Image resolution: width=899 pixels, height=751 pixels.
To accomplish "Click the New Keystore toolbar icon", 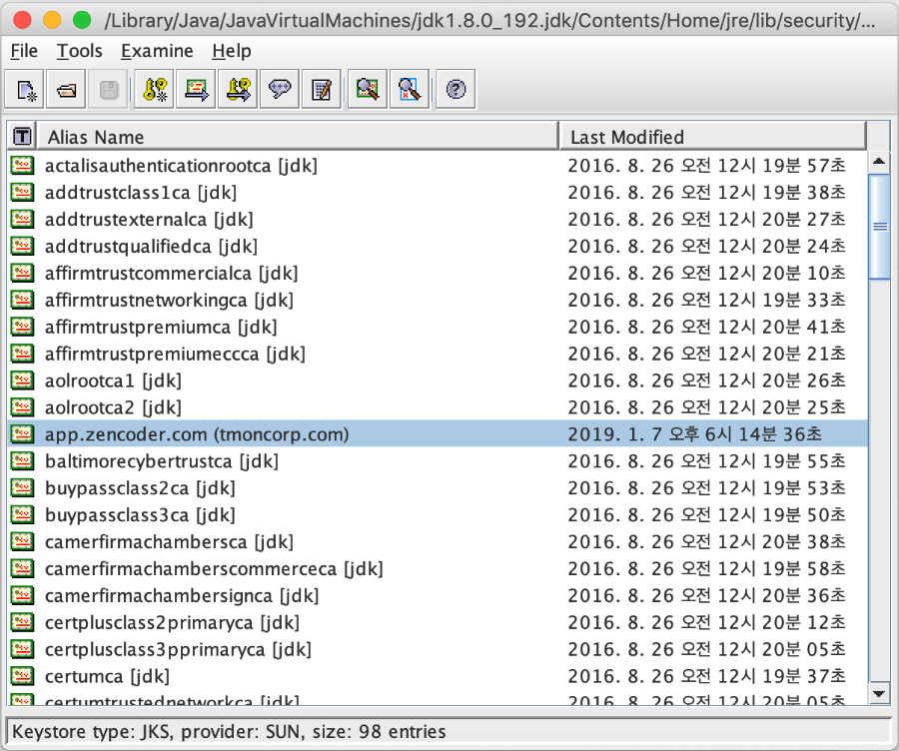I will tap(27, 91).
